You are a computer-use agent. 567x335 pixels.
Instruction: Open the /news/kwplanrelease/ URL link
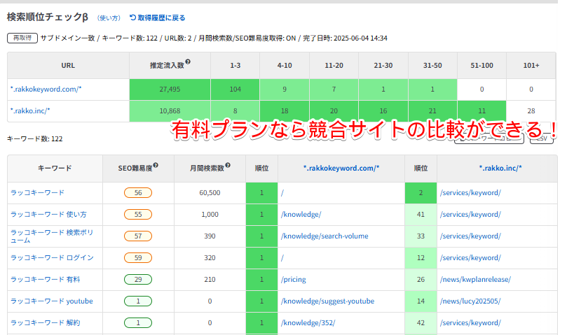click(x=475, y=280)
